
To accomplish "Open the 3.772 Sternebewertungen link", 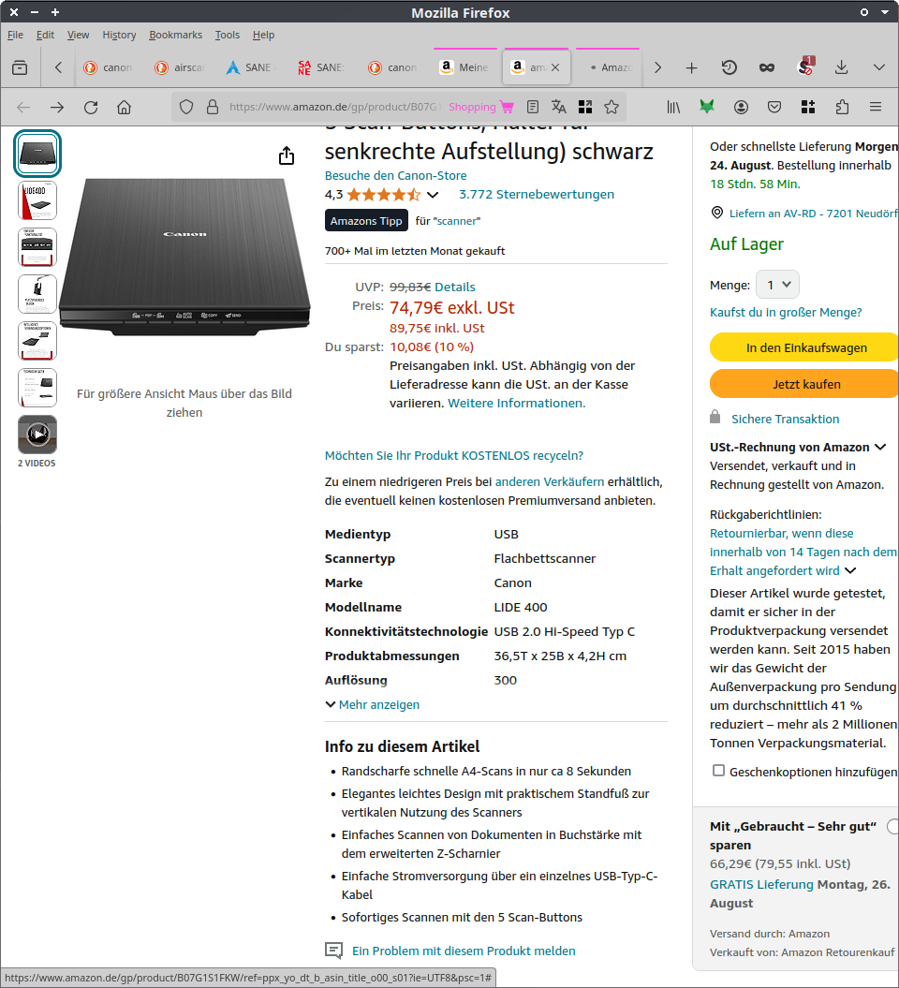I will [537, 195].
